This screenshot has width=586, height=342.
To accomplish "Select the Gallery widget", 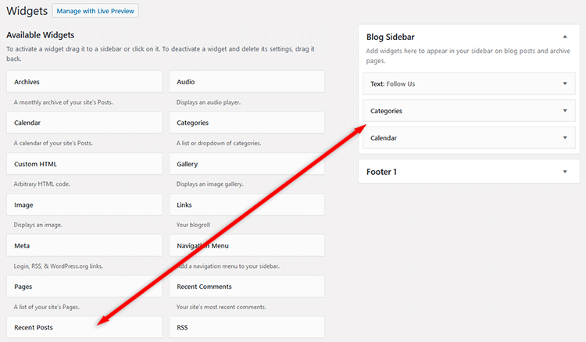I will click(247, 164).
